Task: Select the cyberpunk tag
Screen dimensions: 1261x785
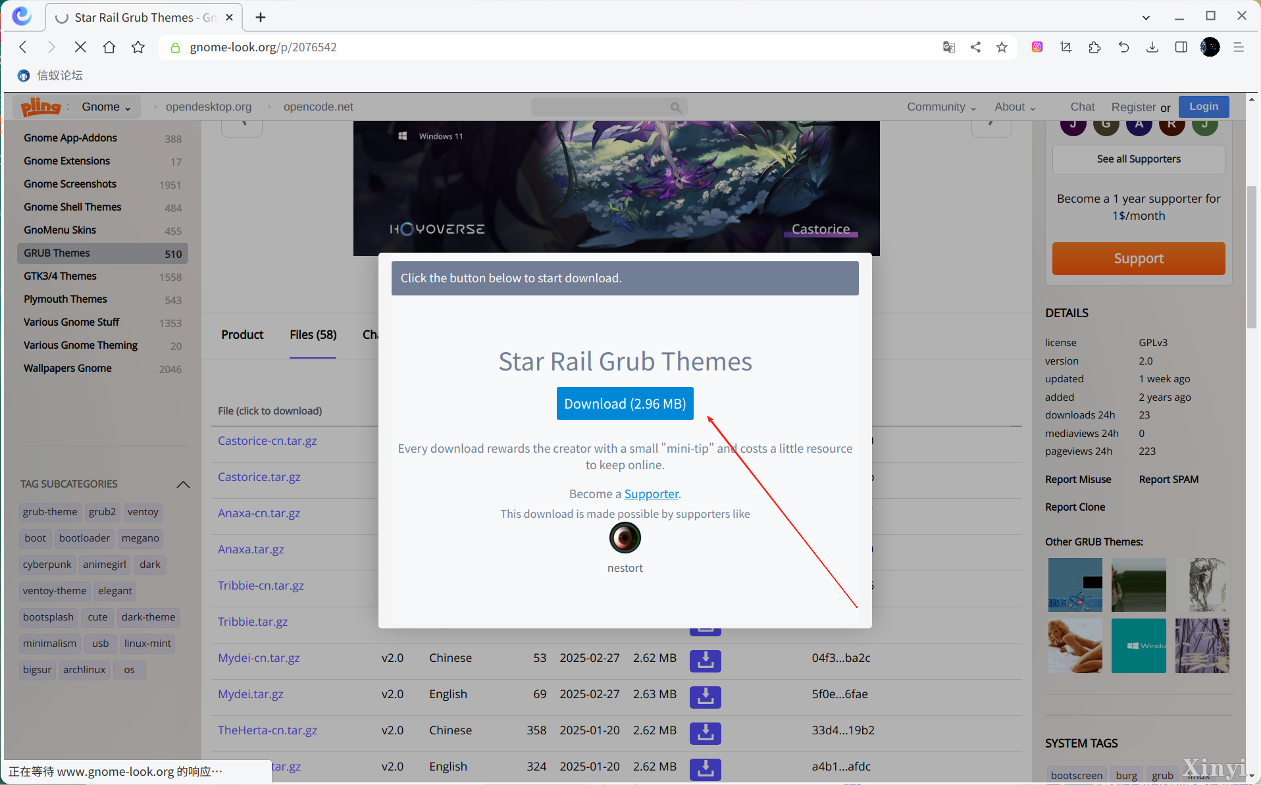Action: 47,565
